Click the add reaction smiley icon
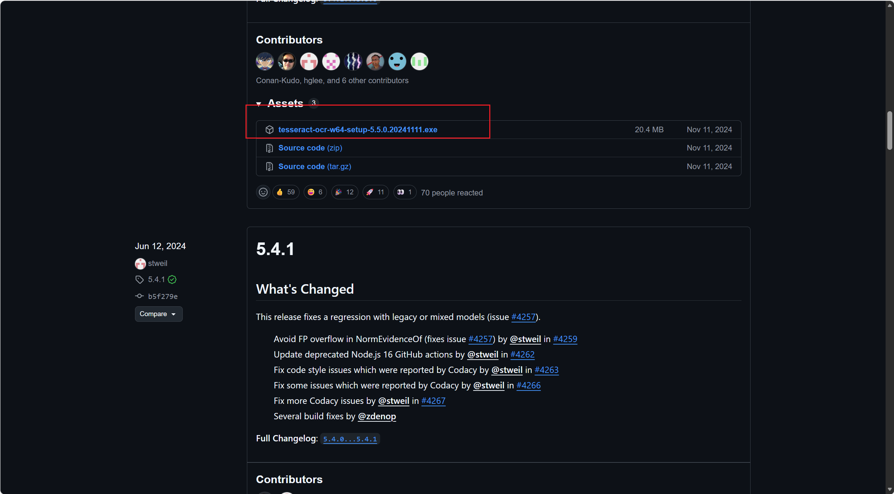The height and width of the screenshot is (494, 894). tap(263, 192)
